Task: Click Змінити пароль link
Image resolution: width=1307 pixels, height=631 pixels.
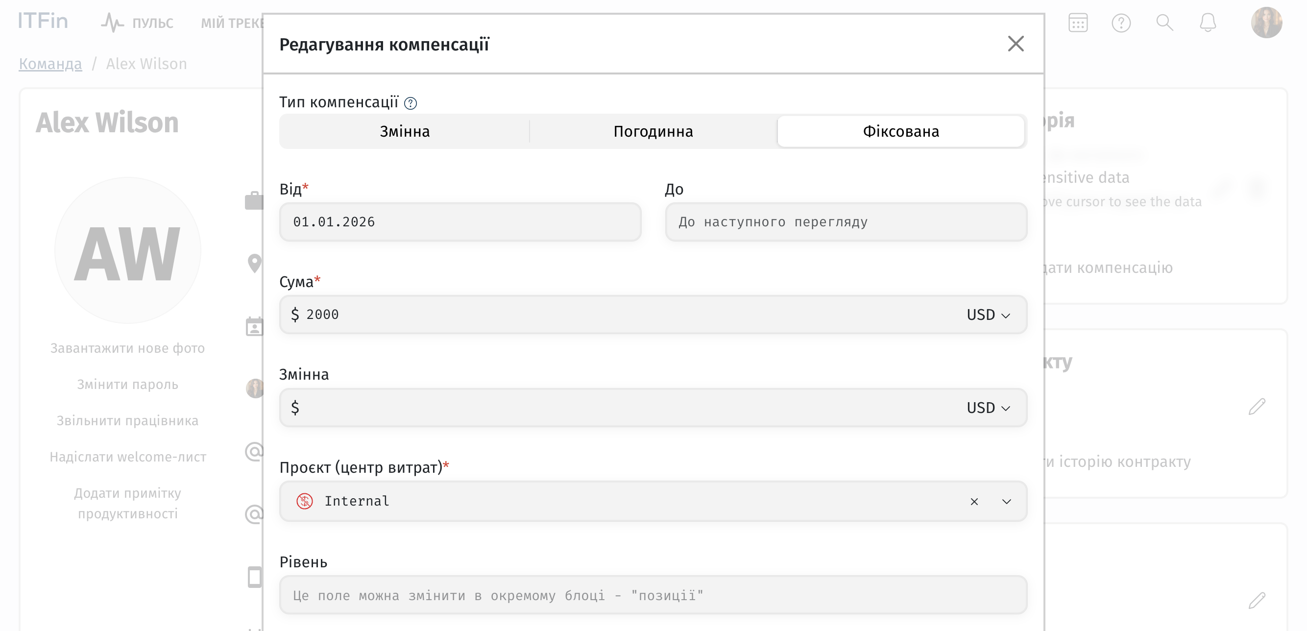Action: coord(127,385)
